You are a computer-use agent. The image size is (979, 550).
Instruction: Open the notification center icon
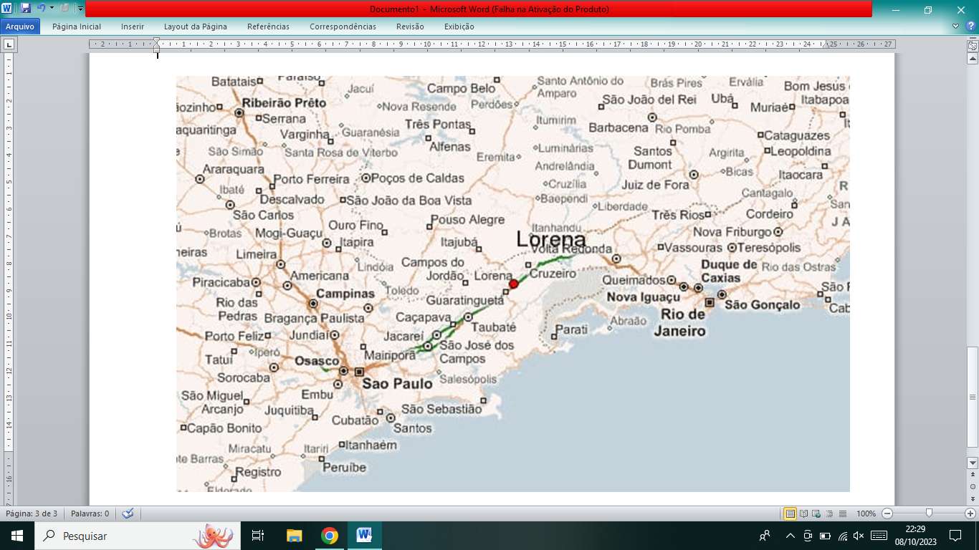pyautogui.click(x=955, y=536)
